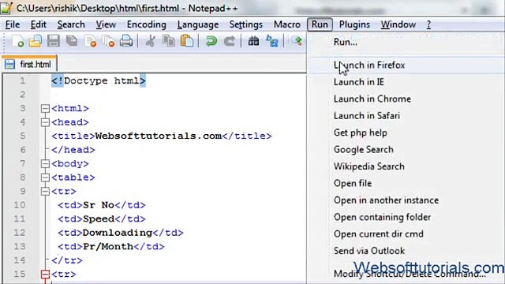Viewport: 505px width, 284px height.
Task: Click the save-state icon on first.html tab
Action: point(9,64)
